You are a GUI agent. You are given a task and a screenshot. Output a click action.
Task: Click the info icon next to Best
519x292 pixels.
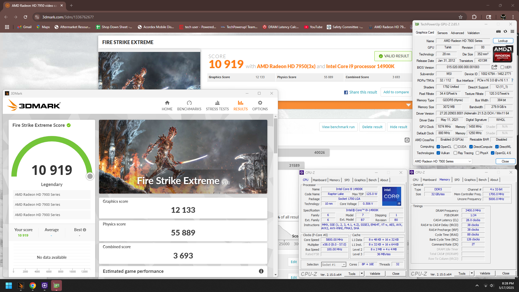click(84, 230)
